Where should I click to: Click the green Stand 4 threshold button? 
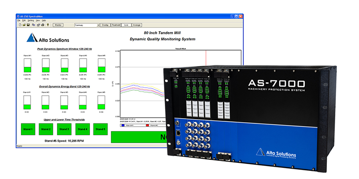83,129
